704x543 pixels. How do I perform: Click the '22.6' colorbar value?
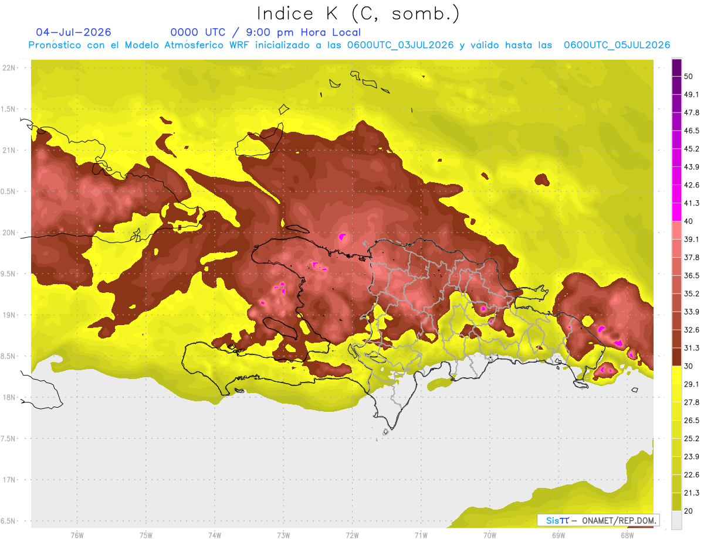click(691, 475)
